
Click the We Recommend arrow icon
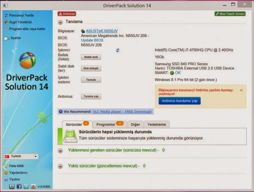coord(61,112)
